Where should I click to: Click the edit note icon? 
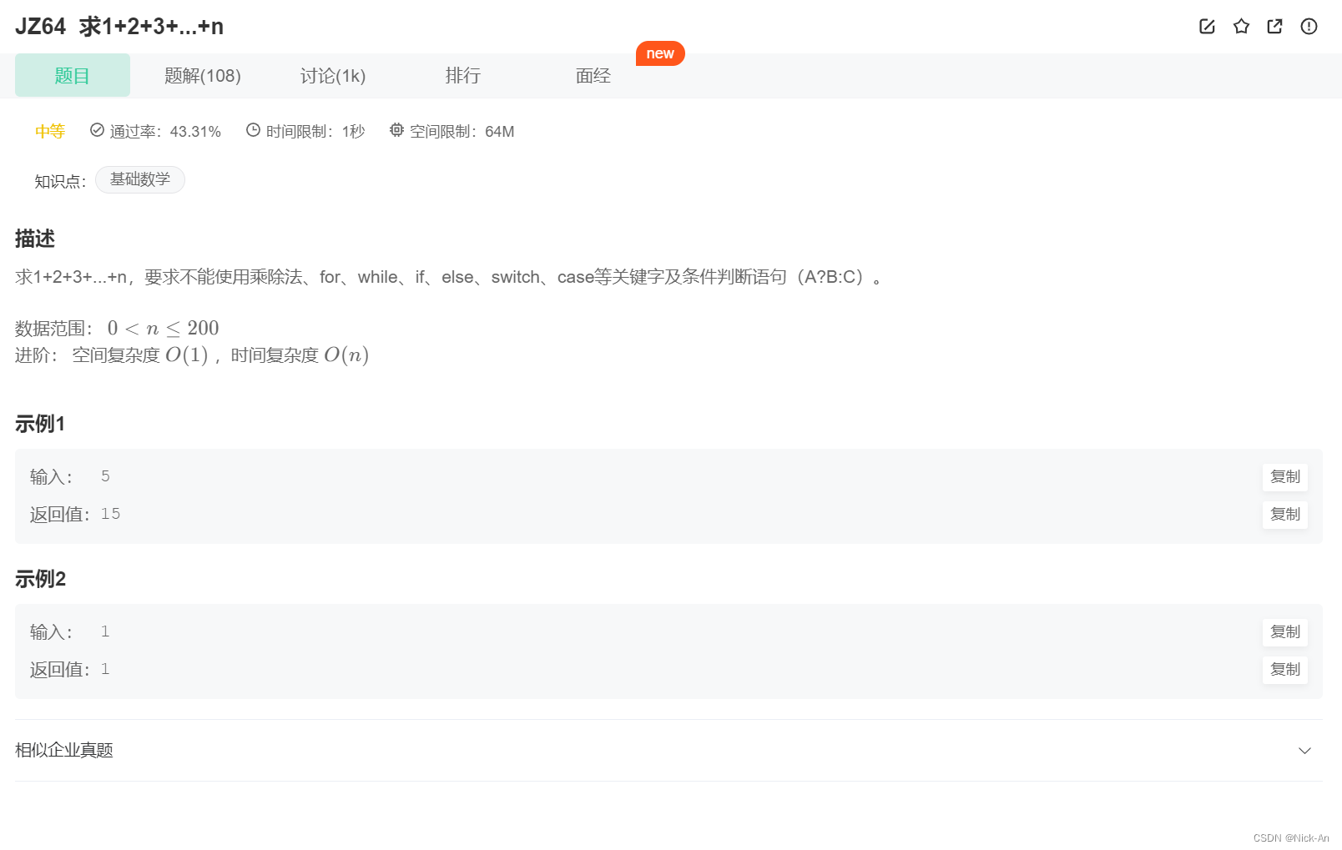point(1207,27)
